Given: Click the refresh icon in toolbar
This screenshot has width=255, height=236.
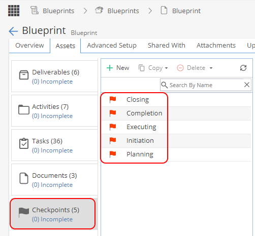Looking at the screenshot, I should click(x=243, y=68).
